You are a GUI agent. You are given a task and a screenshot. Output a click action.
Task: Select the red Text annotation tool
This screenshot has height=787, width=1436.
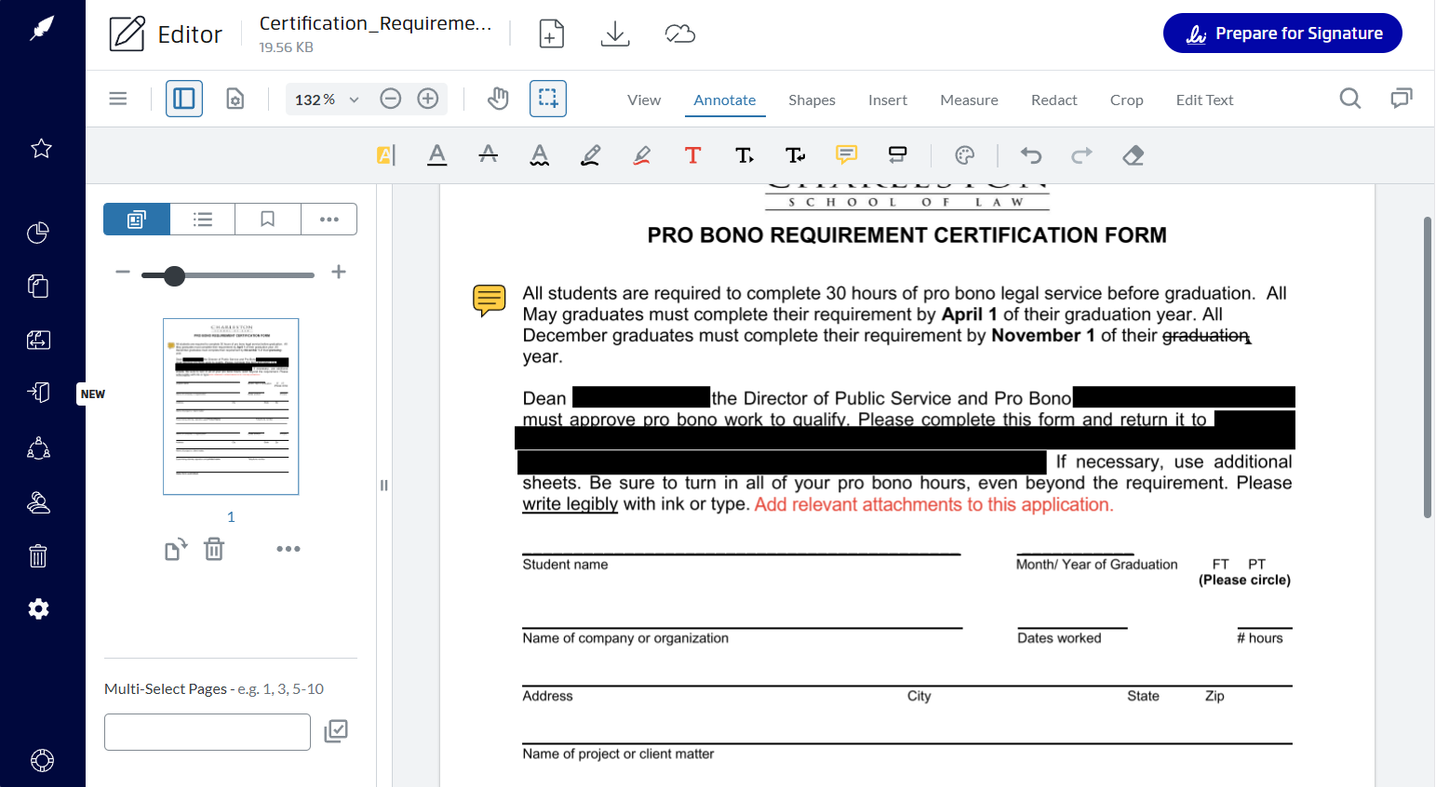point(692,155)
